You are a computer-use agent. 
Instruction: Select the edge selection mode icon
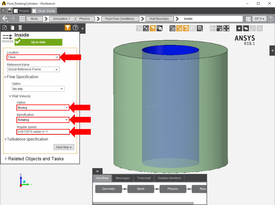pyautogui.click(x=146, y=28)
